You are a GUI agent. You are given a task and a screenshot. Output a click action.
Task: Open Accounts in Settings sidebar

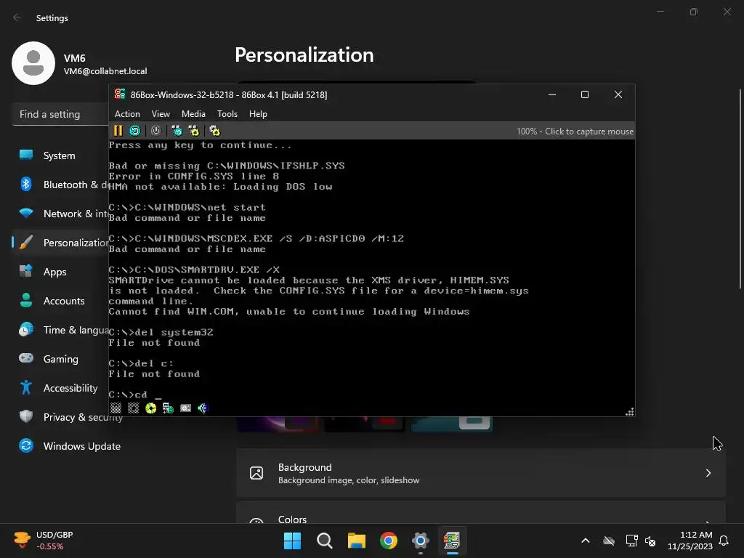tap(60, 301)
